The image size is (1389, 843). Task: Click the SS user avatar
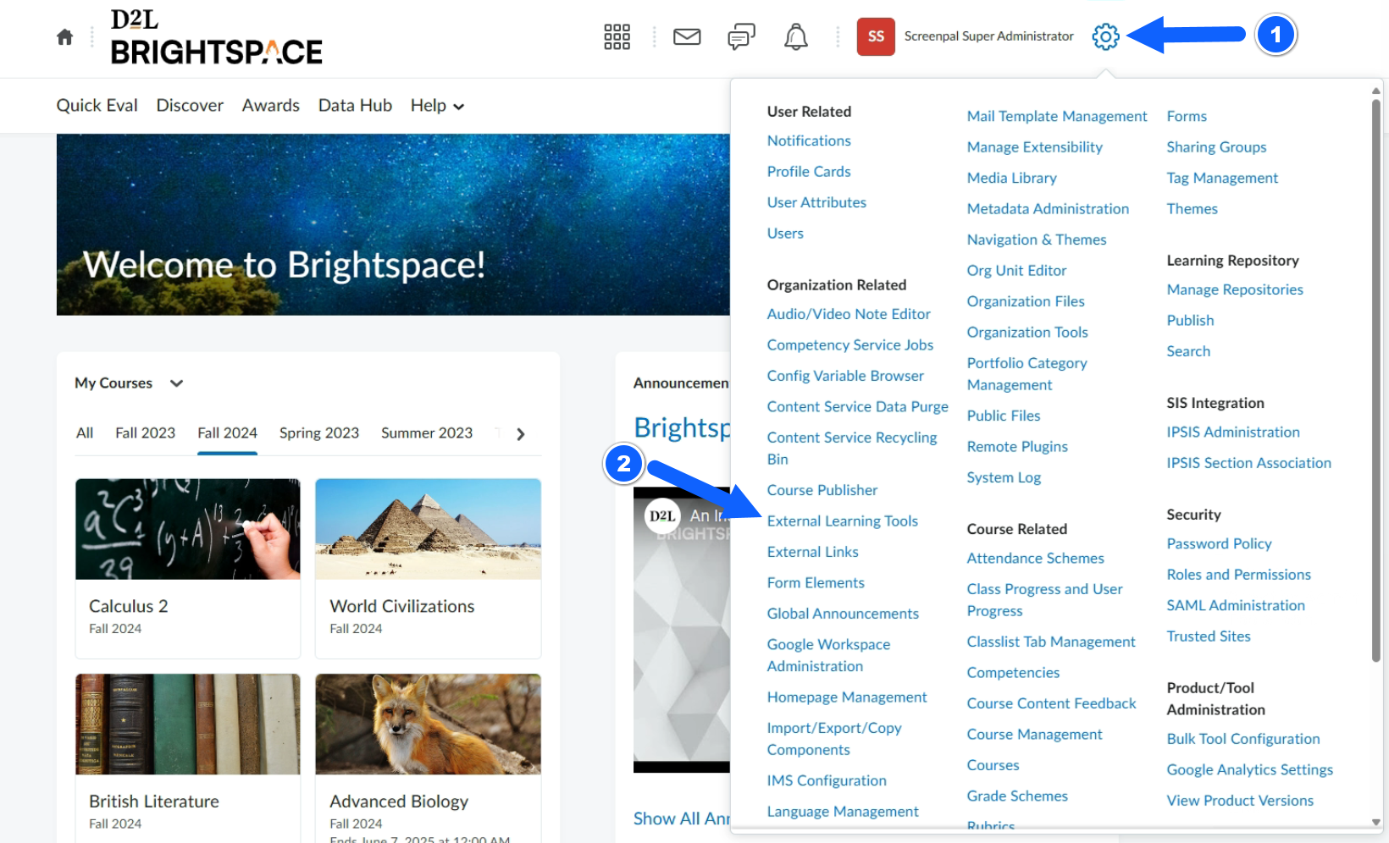[x=876, y=36]
